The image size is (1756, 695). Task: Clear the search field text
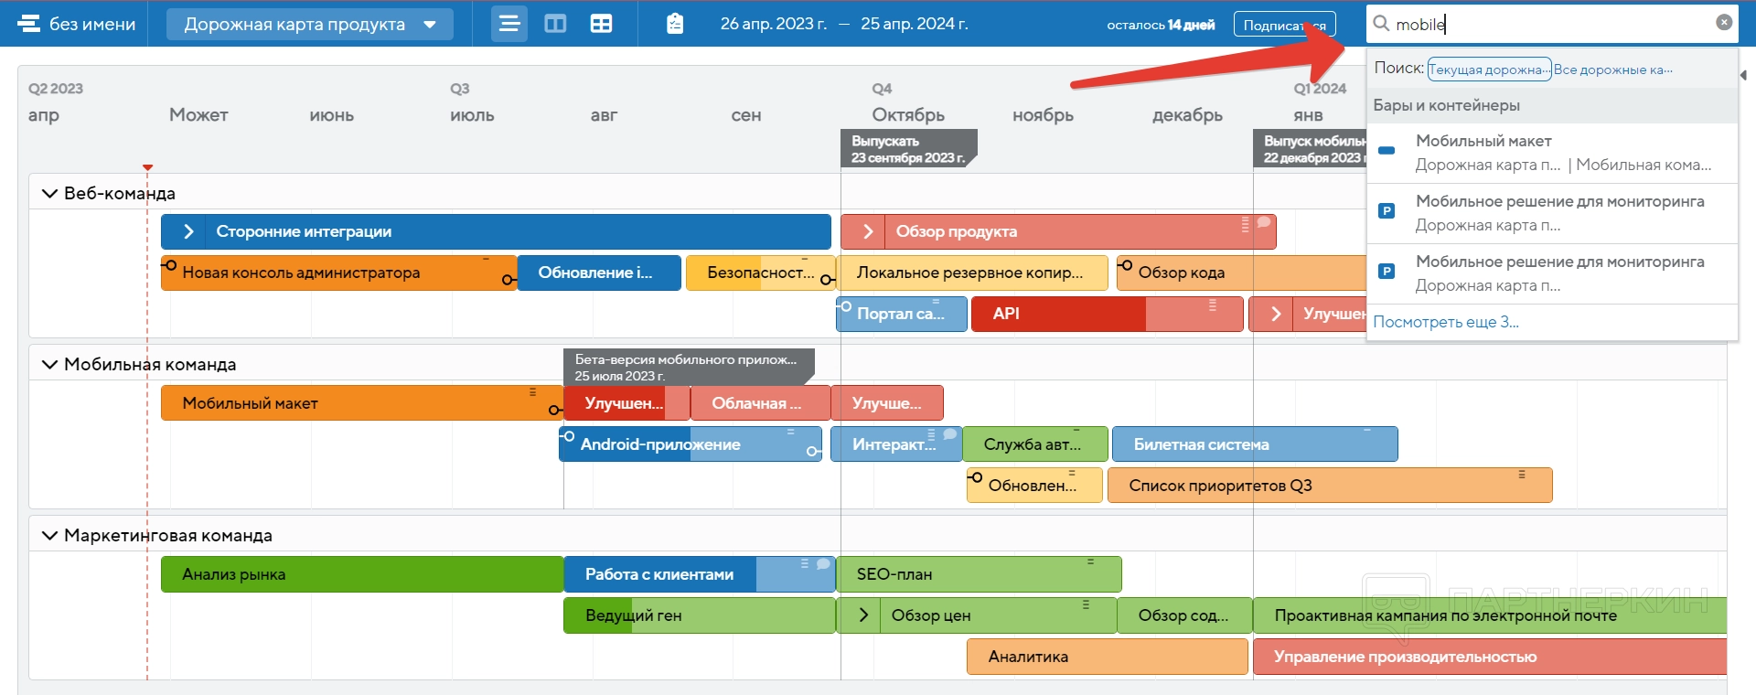click(x=1724, y=22)
